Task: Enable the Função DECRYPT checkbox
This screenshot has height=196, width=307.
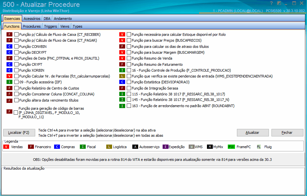Action: tap(16, 52)
